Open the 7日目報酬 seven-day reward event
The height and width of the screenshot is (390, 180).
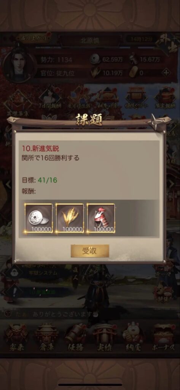[x=51, y=97]
